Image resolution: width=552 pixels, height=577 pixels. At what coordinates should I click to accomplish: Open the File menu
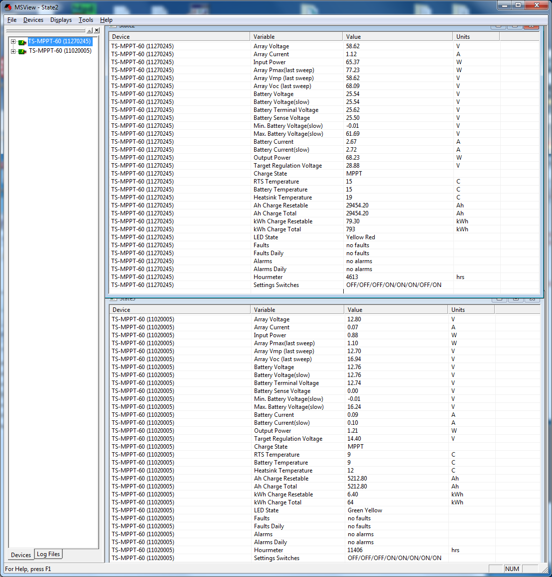tap(12, 20)
